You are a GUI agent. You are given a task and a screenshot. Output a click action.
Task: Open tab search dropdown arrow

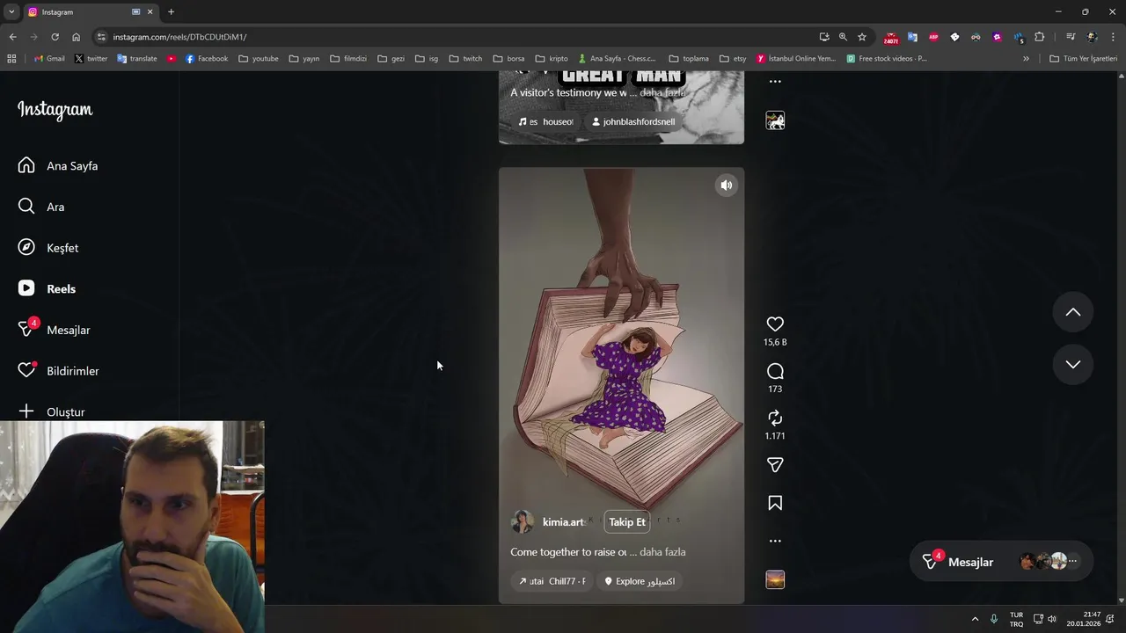(x=11, y=11)
